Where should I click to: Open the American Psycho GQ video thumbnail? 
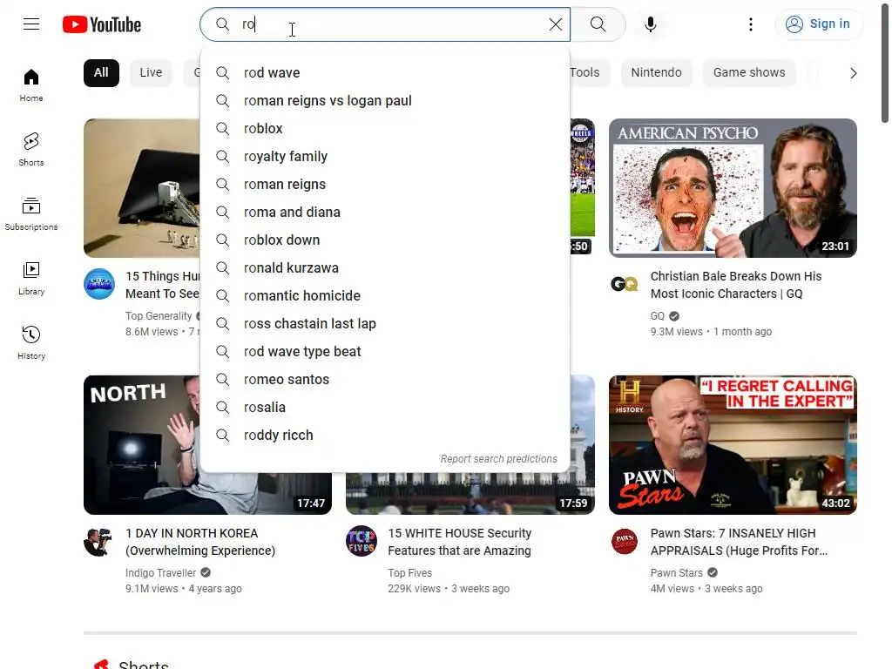[733, 188]
